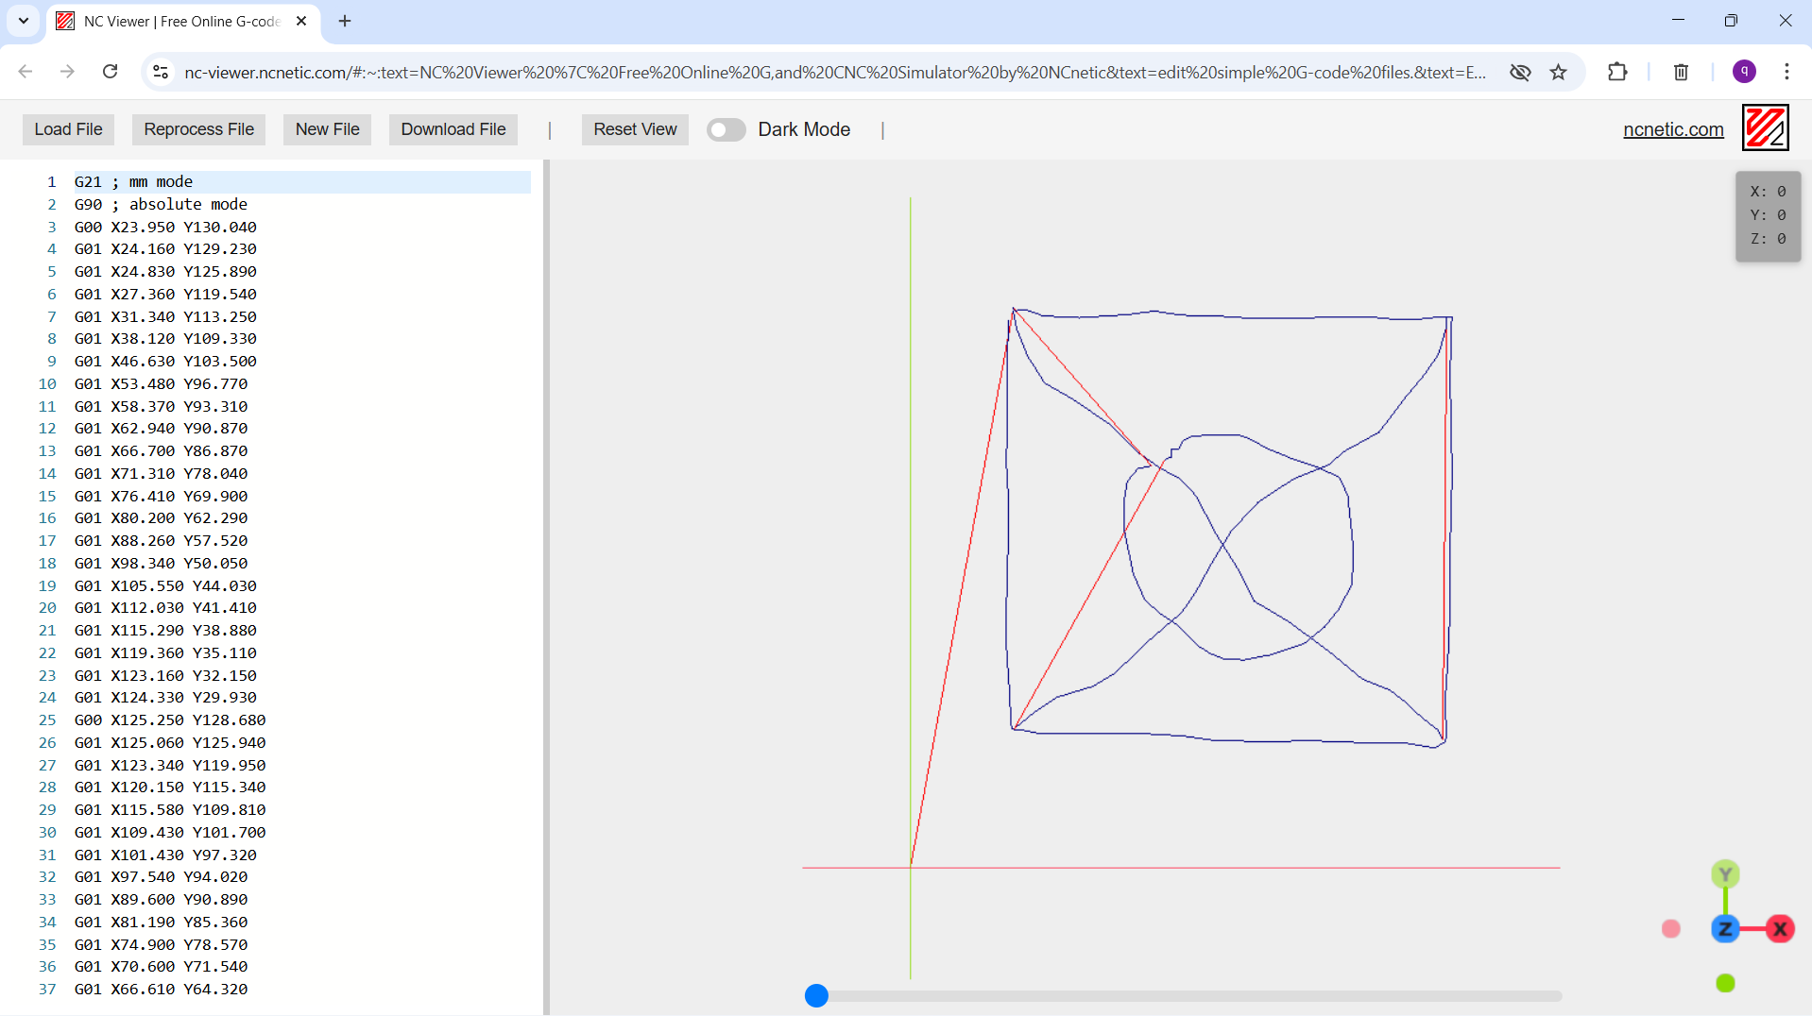
Task: Click the Load File button
Action: click(67, 129)
